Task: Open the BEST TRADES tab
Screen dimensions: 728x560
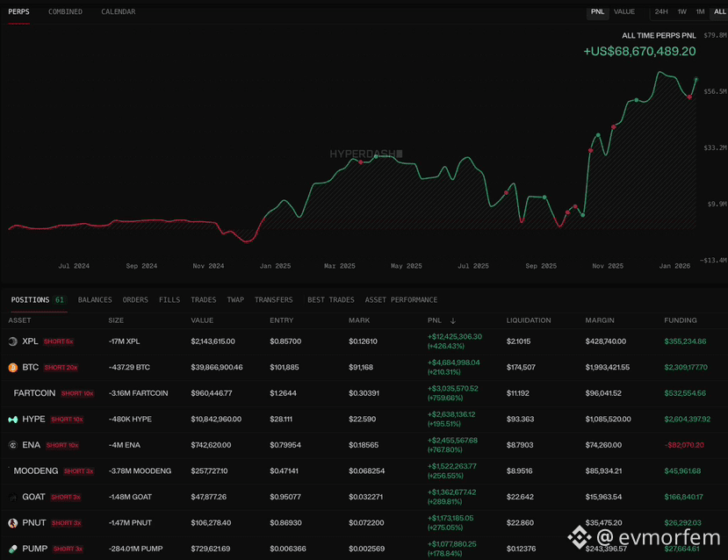Action: point(330,299)
